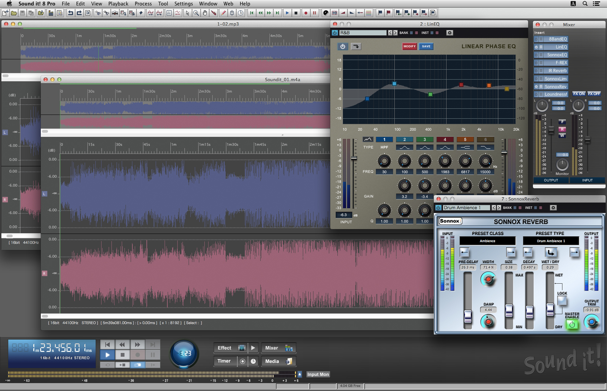
Task: Click the SonnoxReverb settings gear icon
Action: pos(553,208)
